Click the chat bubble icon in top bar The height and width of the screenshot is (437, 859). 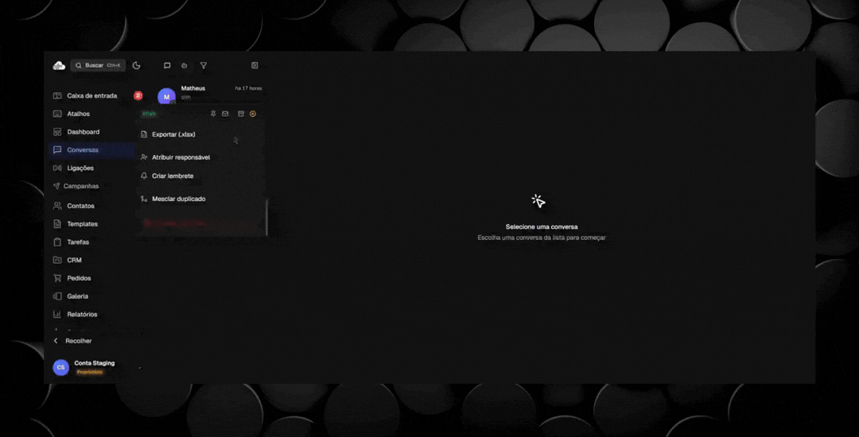click(167, 66)
